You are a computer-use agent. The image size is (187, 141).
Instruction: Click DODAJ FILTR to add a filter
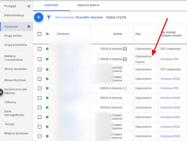click(116, 18)
